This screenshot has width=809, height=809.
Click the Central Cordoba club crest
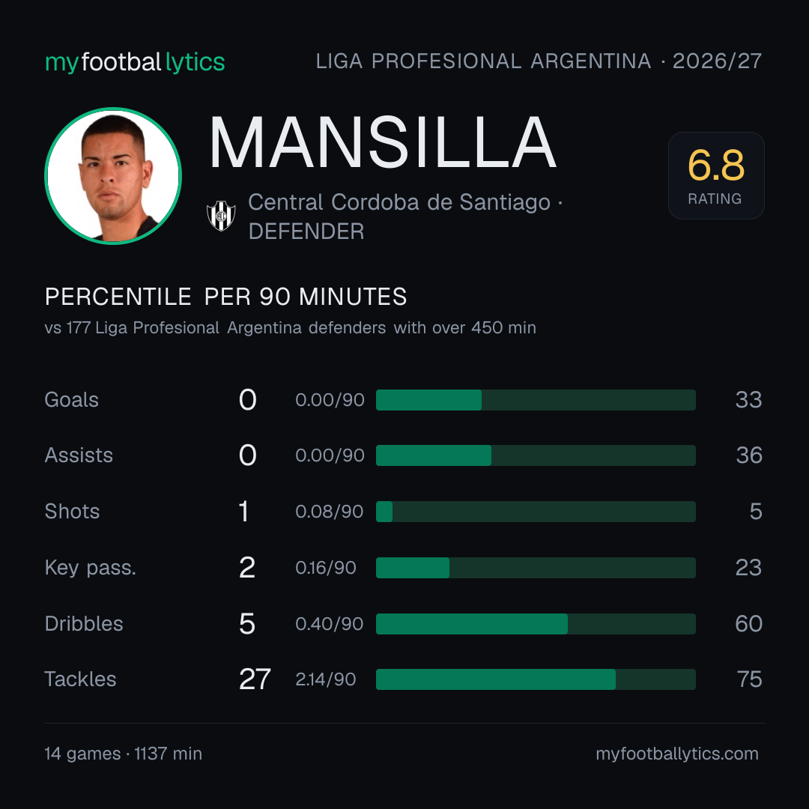[221, 216]
